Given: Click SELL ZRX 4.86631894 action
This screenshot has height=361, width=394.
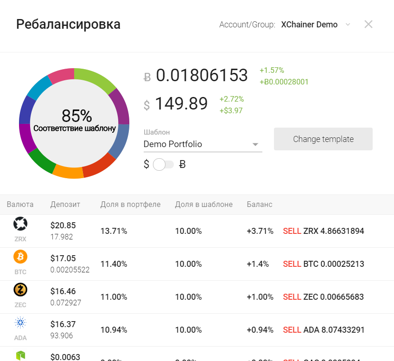Looking at the screenshot, I should pyautogui.click(x=324, y=231).
